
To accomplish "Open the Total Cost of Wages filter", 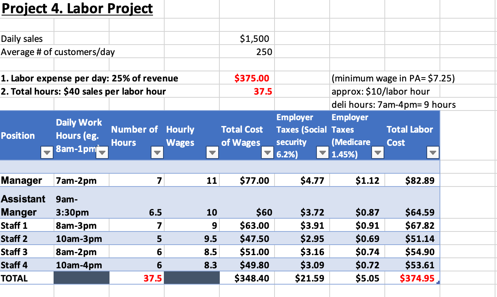I will (267, 152).
